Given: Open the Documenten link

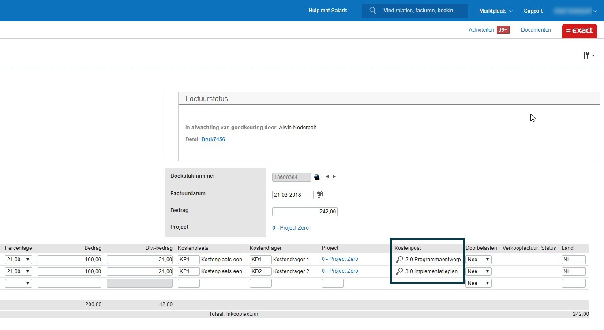Looking at the screenshot, I should (x=536, y=30).
